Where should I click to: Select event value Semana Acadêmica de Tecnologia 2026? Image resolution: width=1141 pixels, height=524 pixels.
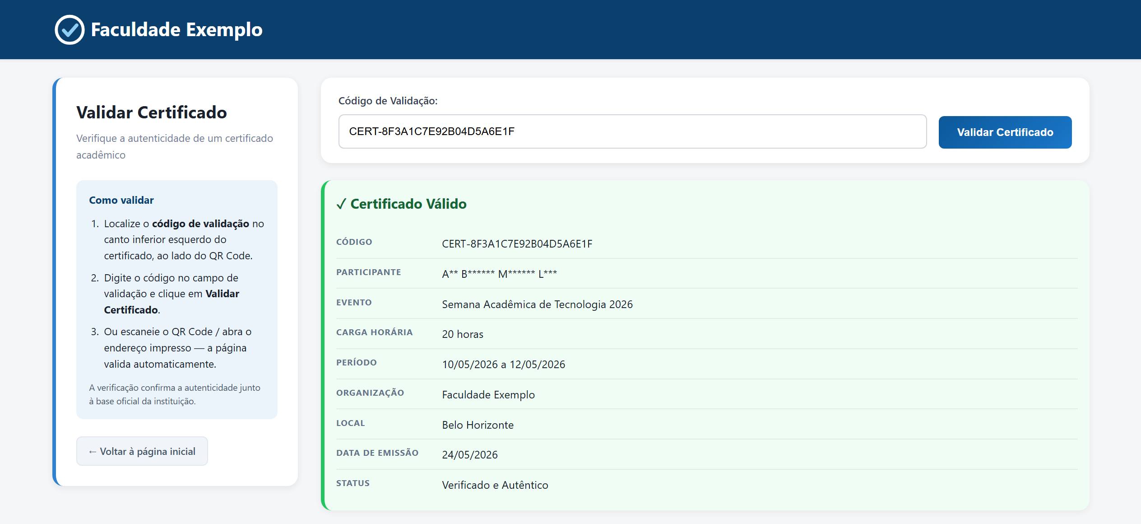(538, 304)
